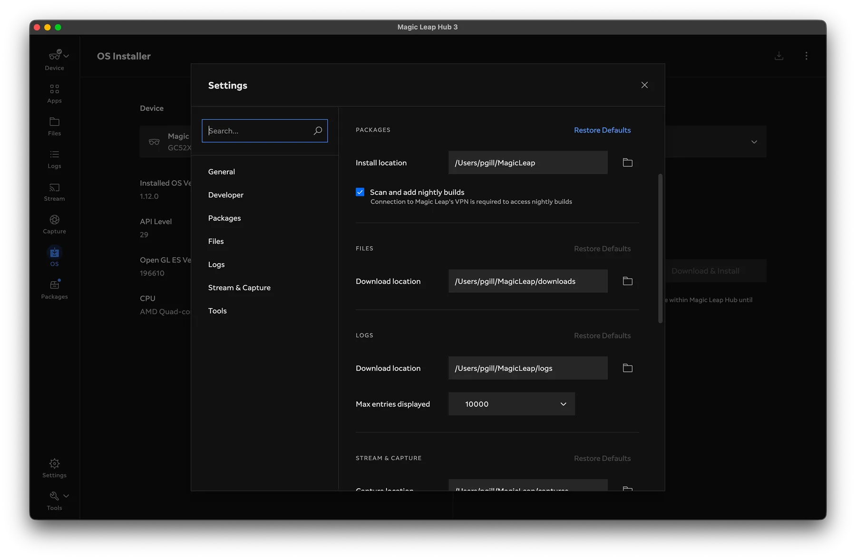The height and width of the screenshot is (559, 856).
Task: Click the search magnifier icon
Action: (x=318, y=131)
